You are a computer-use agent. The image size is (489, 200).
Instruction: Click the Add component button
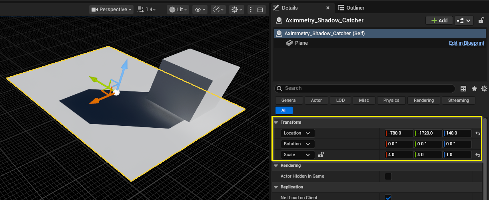439,20
